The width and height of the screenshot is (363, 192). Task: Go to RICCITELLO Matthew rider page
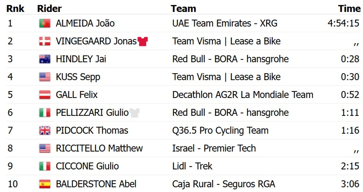[x=99, y=148]
